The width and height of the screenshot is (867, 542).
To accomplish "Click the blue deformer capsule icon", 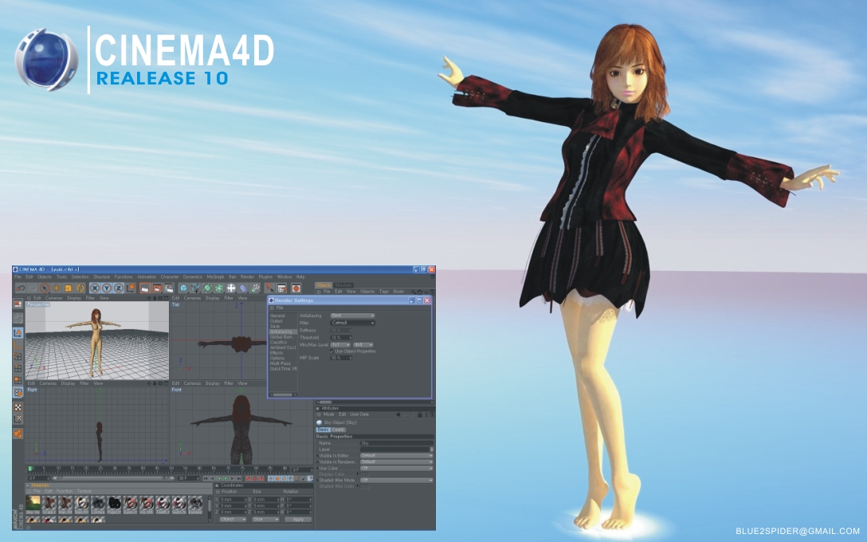I will (243, 289).
